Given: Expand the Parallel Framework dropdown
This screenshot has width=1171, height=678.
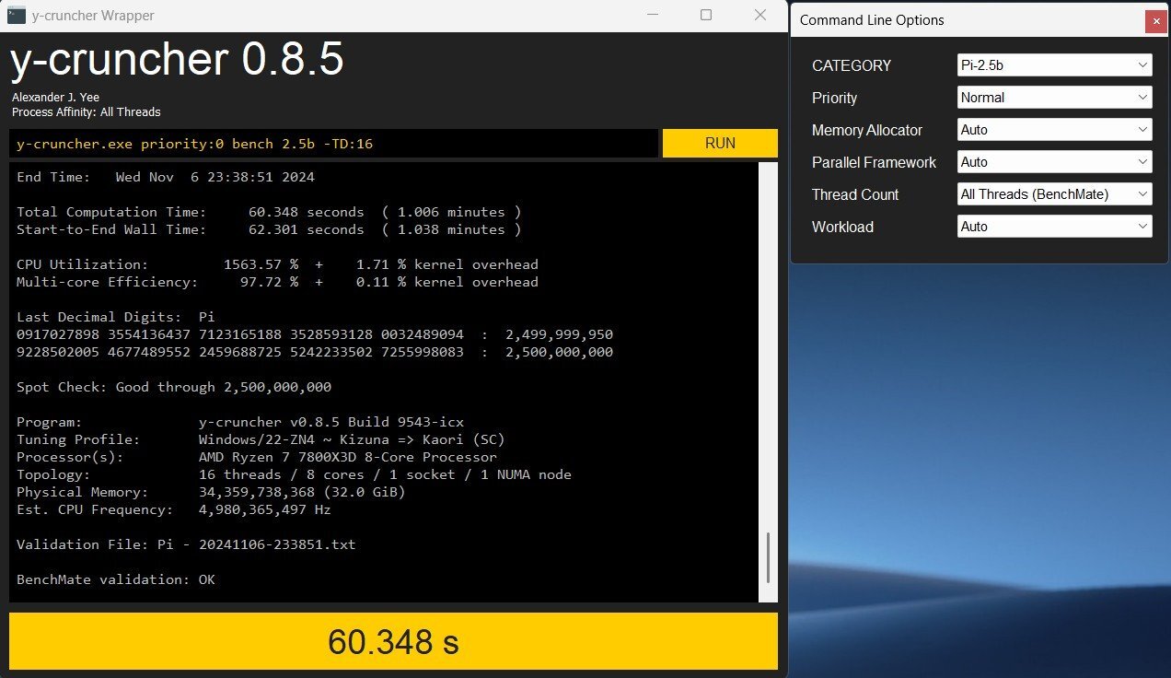Looking at the screenshot, I should pyautogui.click(x=1055, y=162).
